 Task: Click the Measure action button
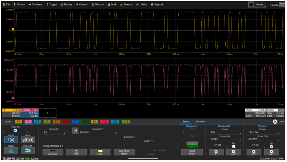coord(53,152)
